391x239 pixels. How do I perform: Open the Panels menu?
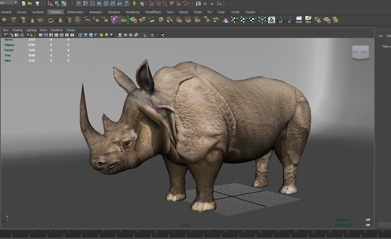(71, 30)
